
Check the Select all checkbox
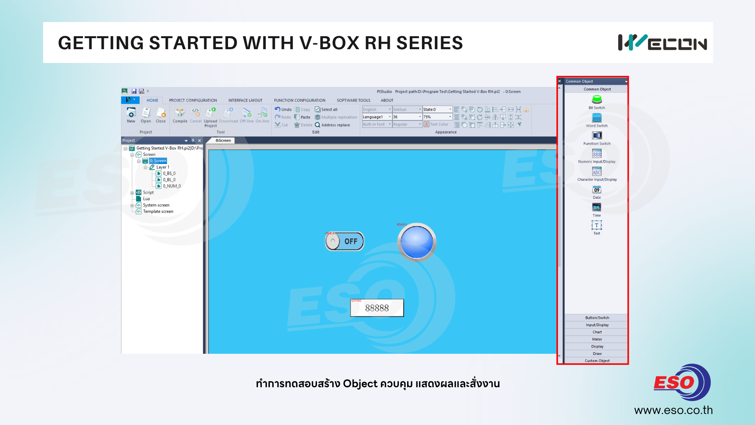click(317, 110)
